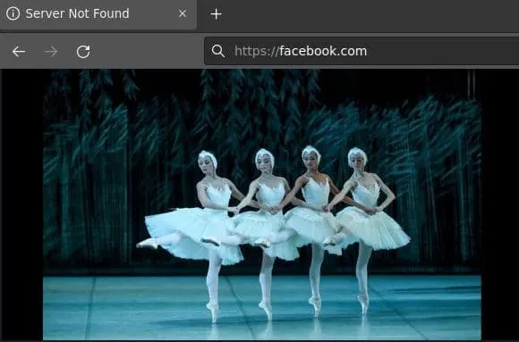Click the forest backdrop above the dancers
The image size is (519, 342).
click(x=261, y=105)
